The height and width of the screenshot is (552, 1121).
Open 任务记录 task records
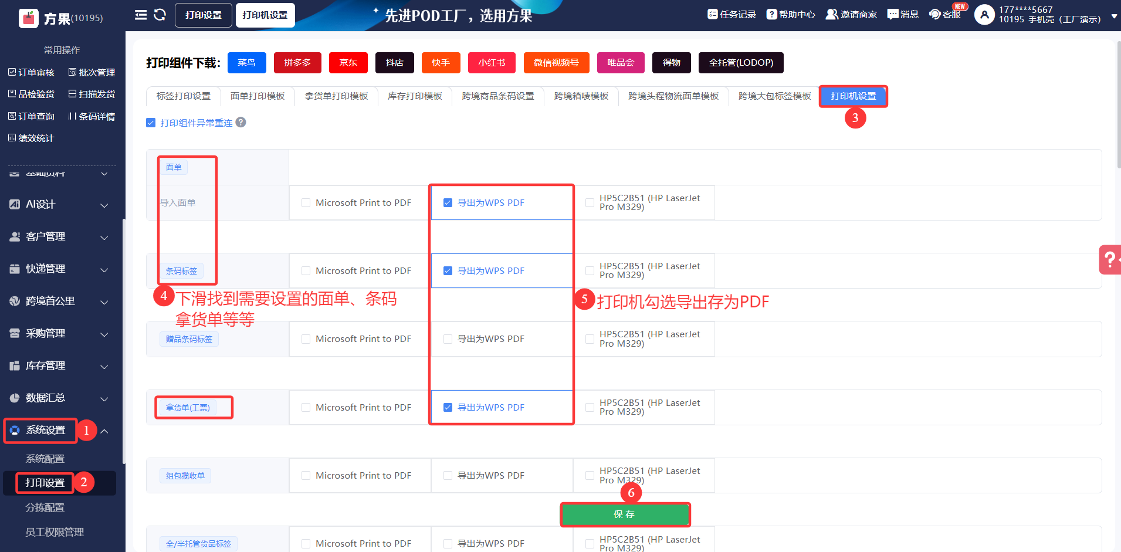(731, 15)
